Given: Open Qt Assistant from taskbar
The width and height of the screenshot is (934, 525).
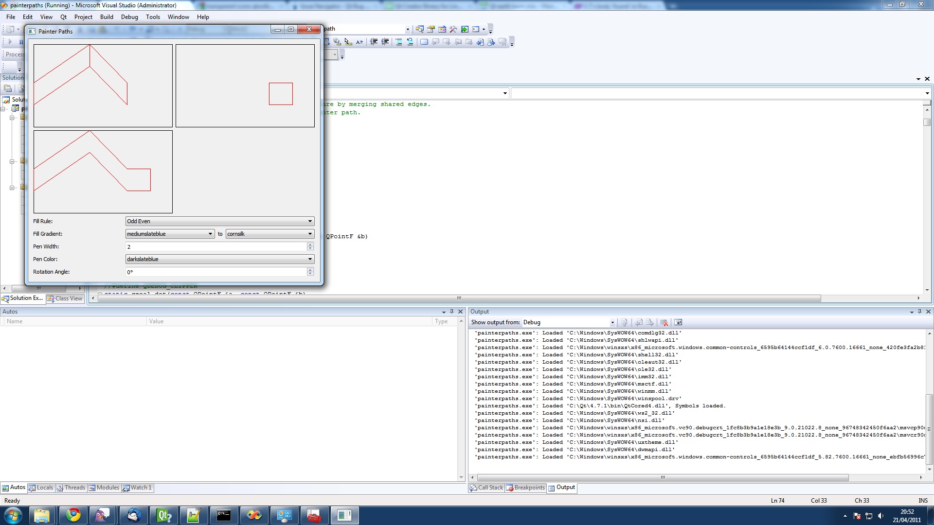Looking at the screenshot, I should 164,515.
